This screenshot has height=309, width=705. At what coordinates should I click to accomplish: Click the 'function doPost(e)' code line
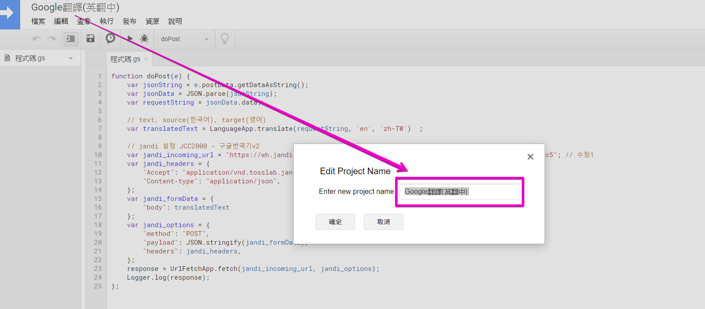150,76
